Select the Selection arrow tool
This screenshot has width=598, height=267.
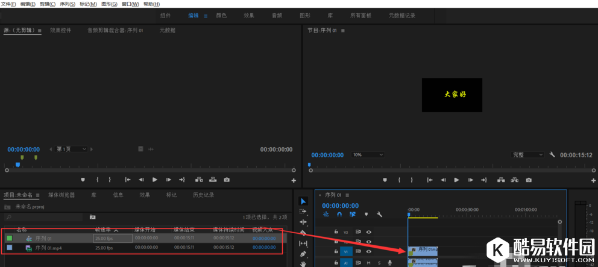tap(303, 201)
